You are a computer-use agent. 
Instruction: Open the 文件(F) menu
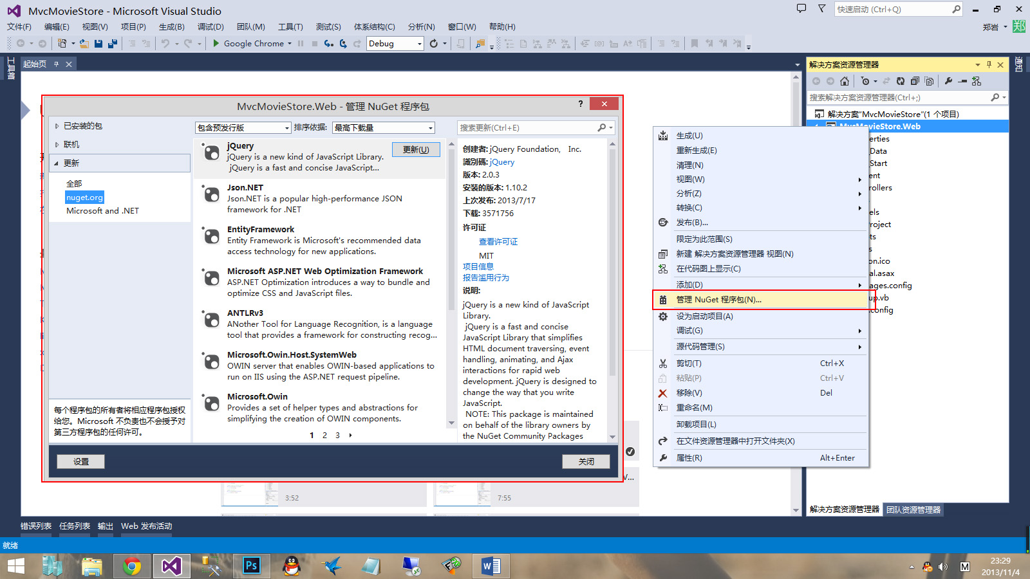click(x=19, y=26)
